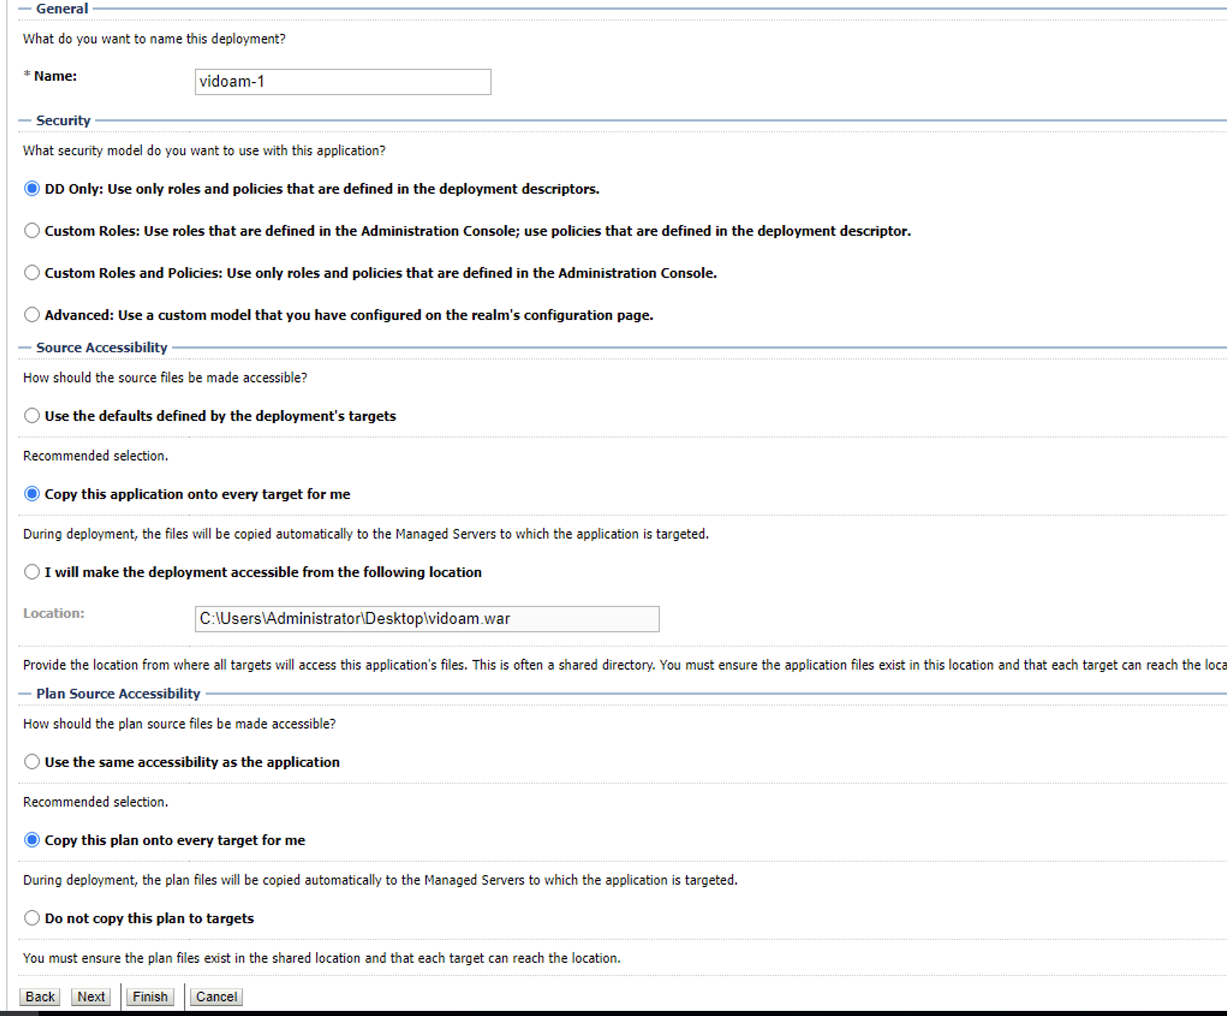Viewport: 1227px width, 1016px height.
Task: Select Custom Roles and Policies option
Action: point(31,272)
